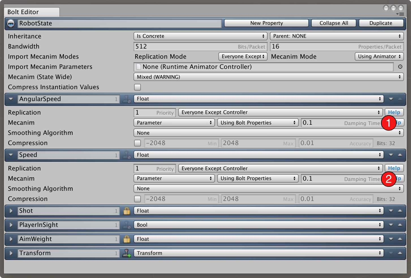Open Speed Smoothing Algorithm None dropdown
This screenshot has height=278, width=411.
(268, 189)
